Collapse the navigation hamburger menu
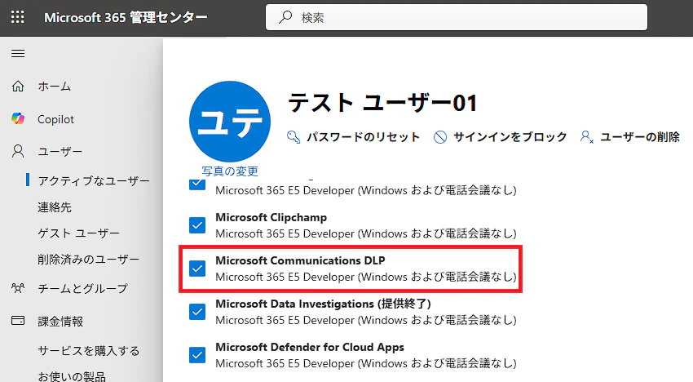The height and width of the screenshot is (382, 693). (x=18, y=54)
